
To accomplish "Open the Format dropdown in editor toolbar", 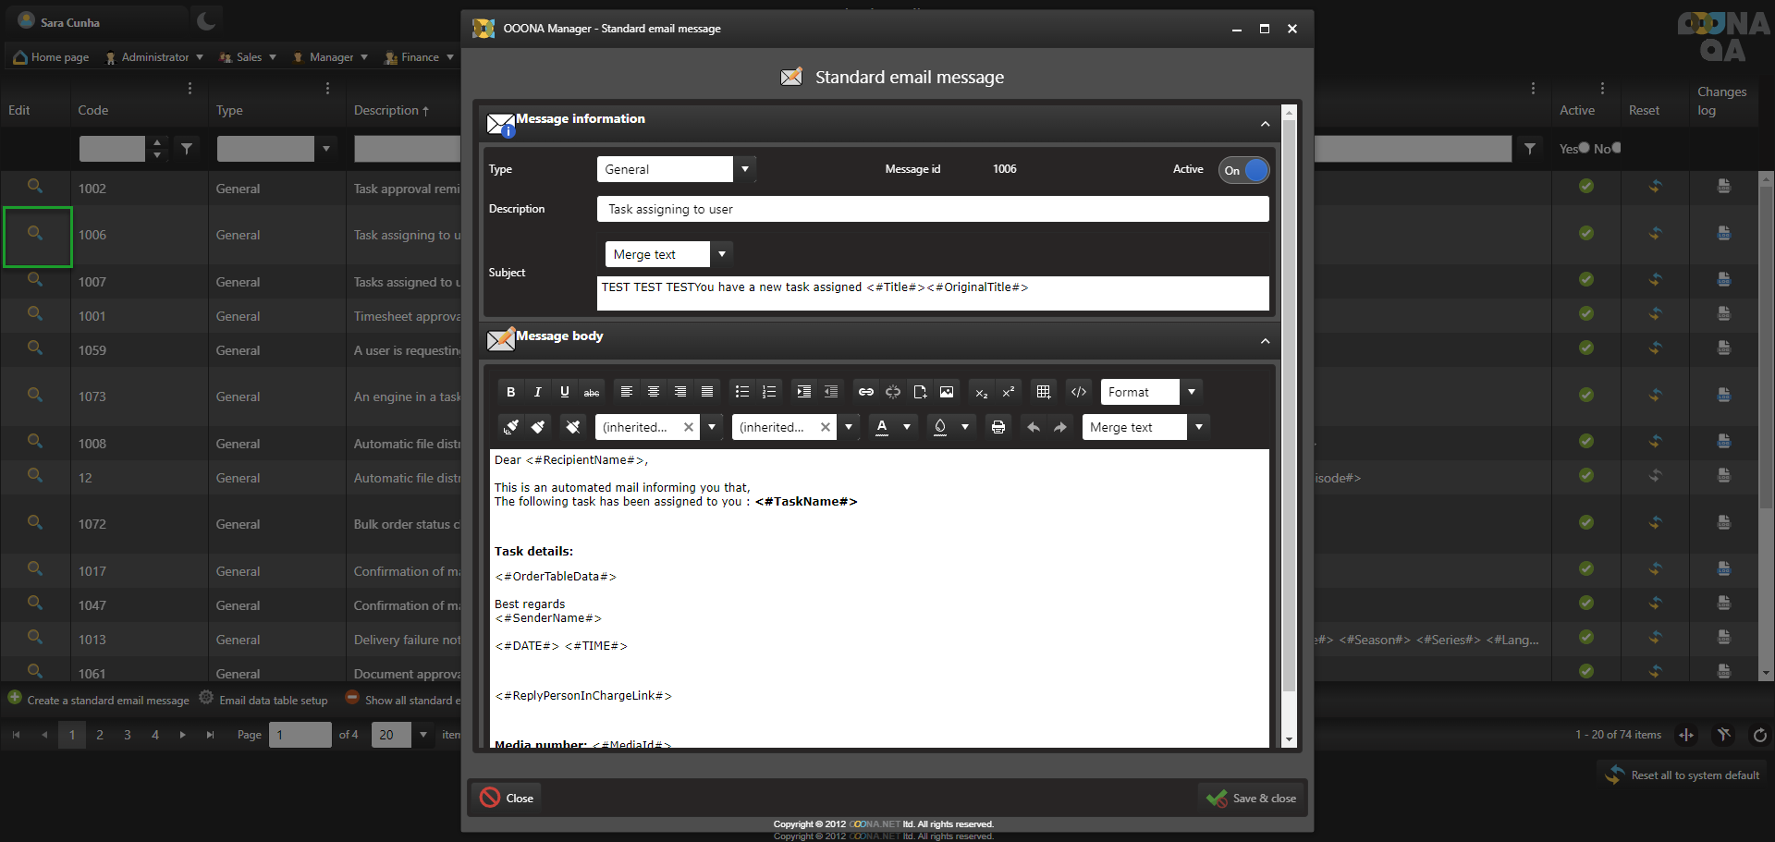I will pyautogui.click(x=1192, y=392).
